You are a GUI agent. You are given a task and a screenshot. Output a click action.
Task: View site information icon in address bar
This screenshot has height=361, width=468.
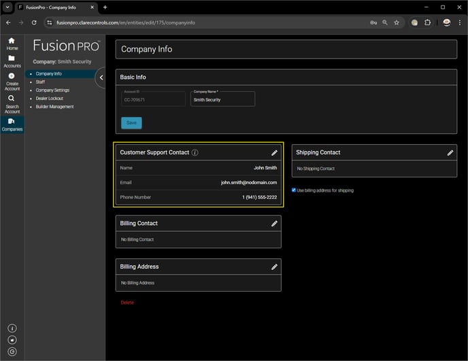click(50, 22)
